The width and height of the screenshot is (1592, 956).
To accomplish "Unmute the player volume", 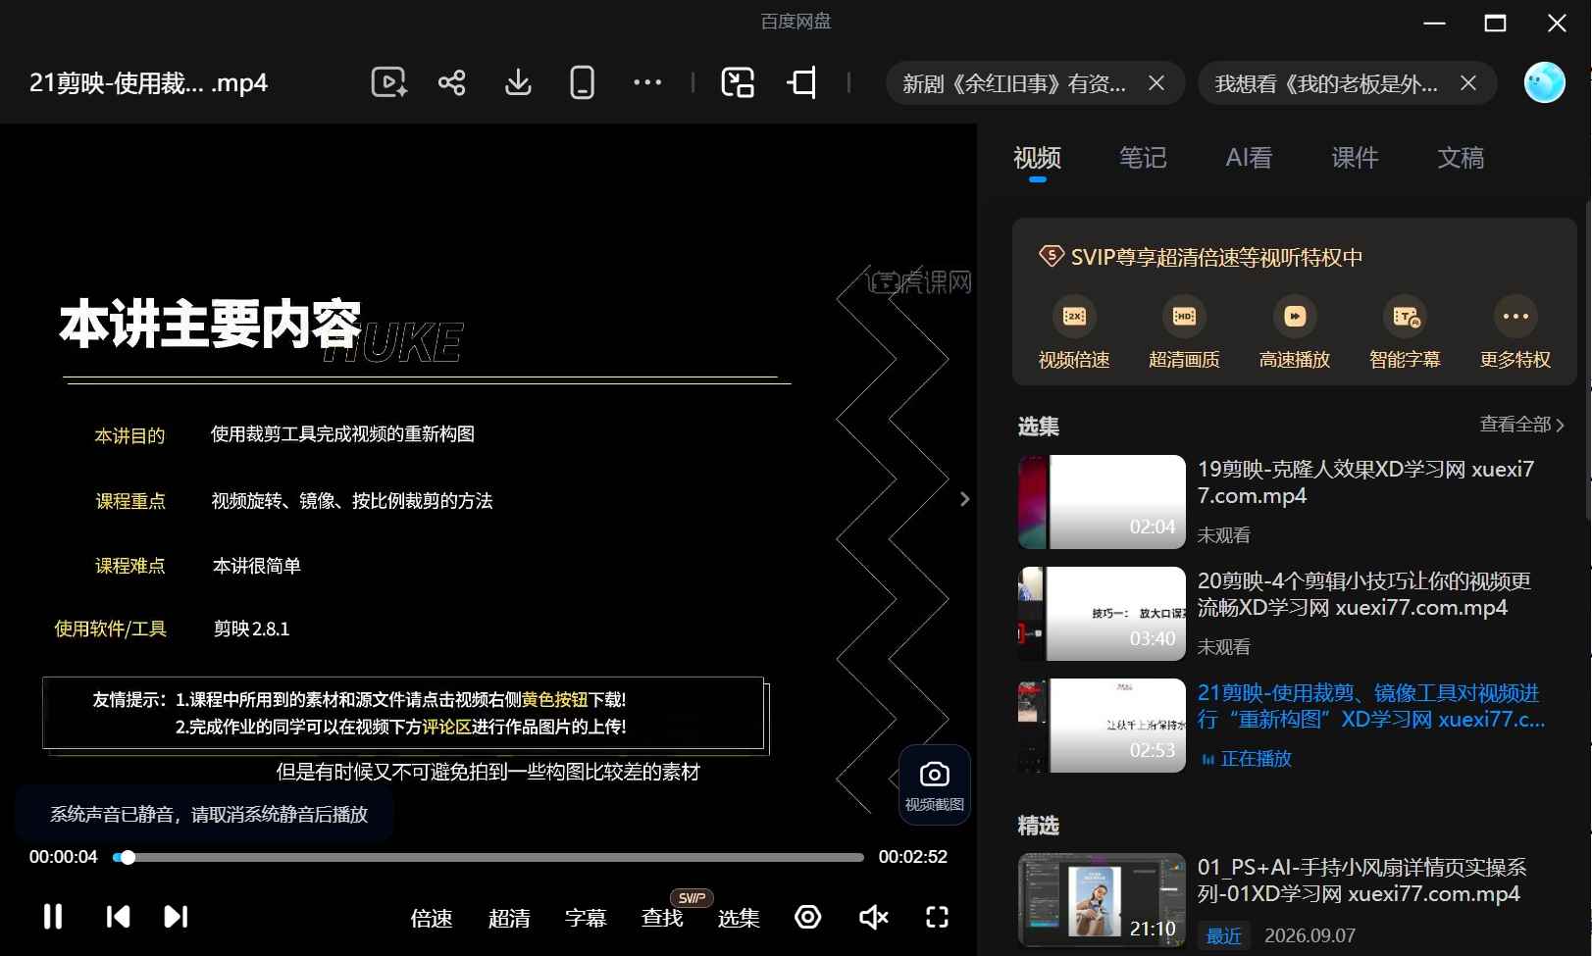I will [873, 917].
